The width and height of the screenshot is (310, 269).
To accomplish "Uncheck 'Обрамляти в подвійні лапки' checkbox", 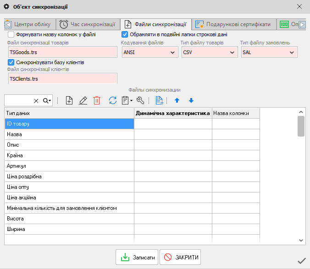I will click(125, 34).
